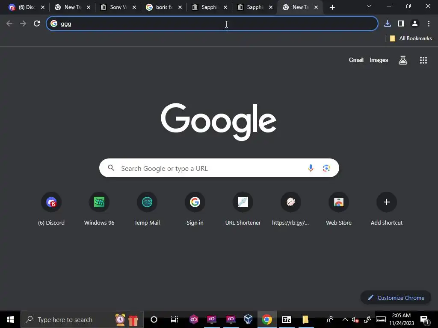The image size is (438, 328).
Task: Open the Images link
Action: click(379, 60)
